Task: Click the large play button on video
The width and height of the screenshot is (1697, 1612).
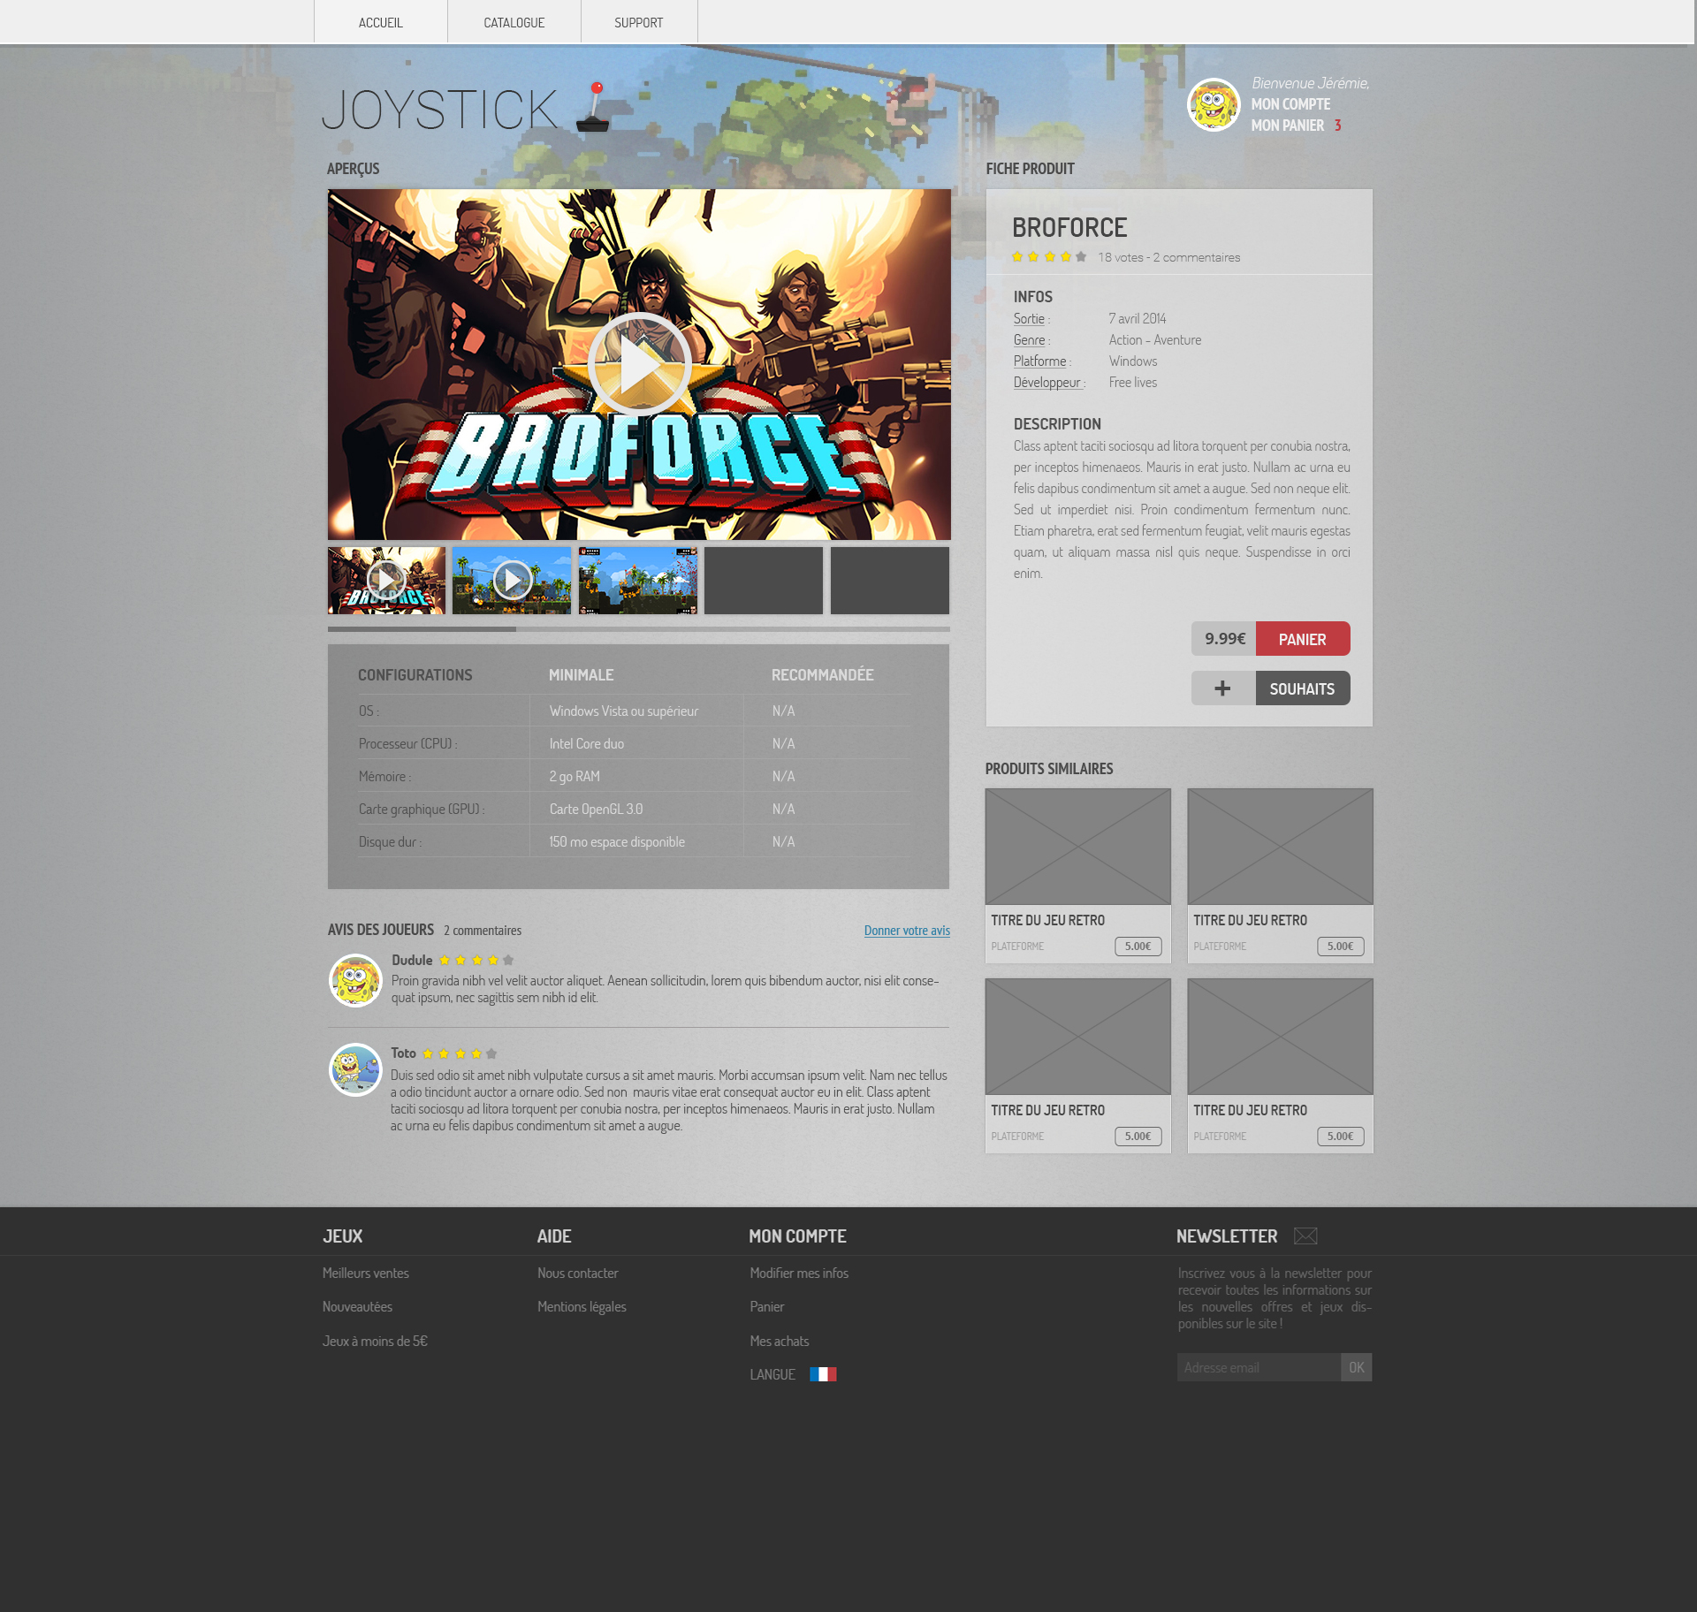Action: 638,364
